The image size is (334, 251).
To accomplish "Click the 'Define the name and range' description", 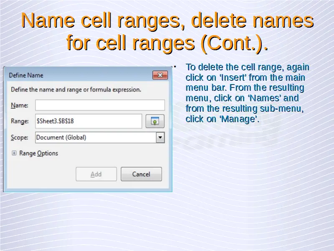I will 76,90.
